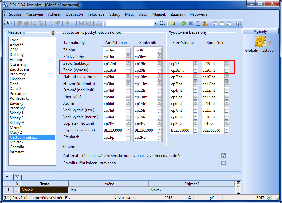Click the Agendy panel header button
This screenshot has height=203, width=282.
pos(260,31)
